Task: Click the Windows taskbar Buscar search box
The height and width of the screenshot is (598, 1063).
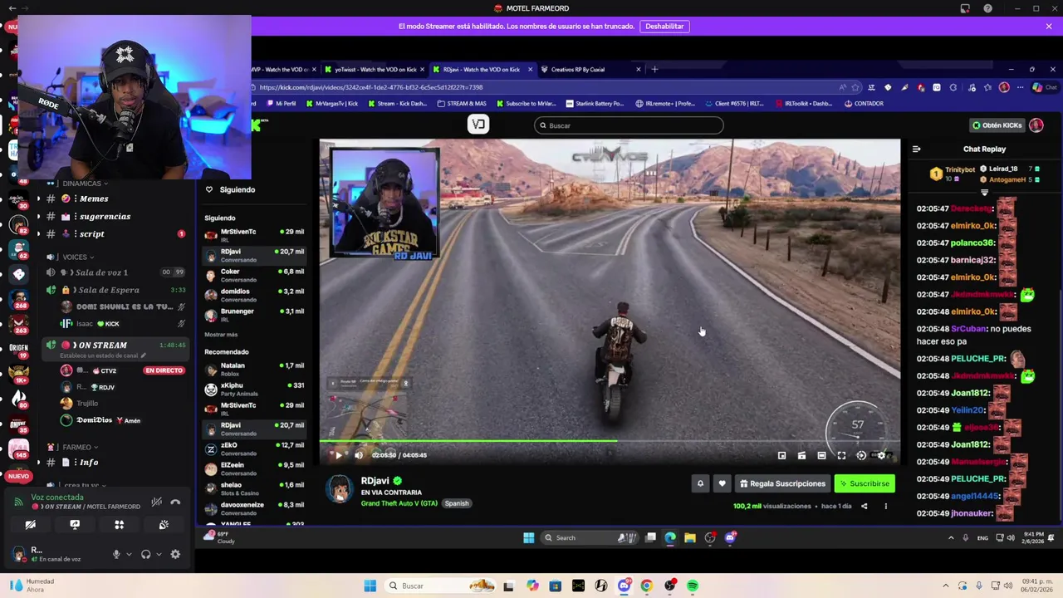Action: point(442,586)
